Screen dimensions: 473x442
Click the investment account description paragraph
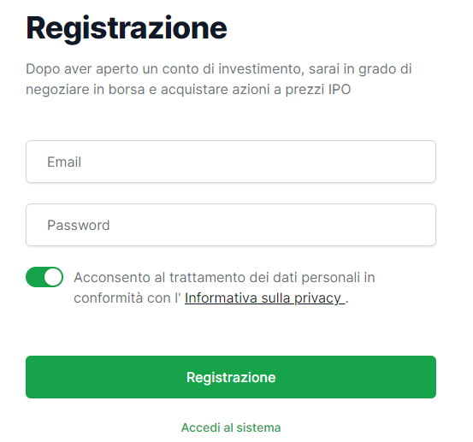219,79
